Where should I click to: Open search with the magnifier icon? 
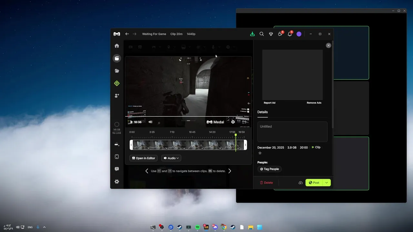coord(262,34)
